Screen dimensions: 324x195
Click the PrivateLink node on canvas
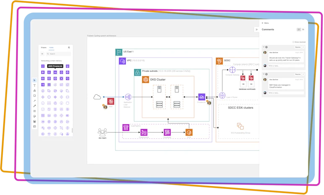click(202, 97)
